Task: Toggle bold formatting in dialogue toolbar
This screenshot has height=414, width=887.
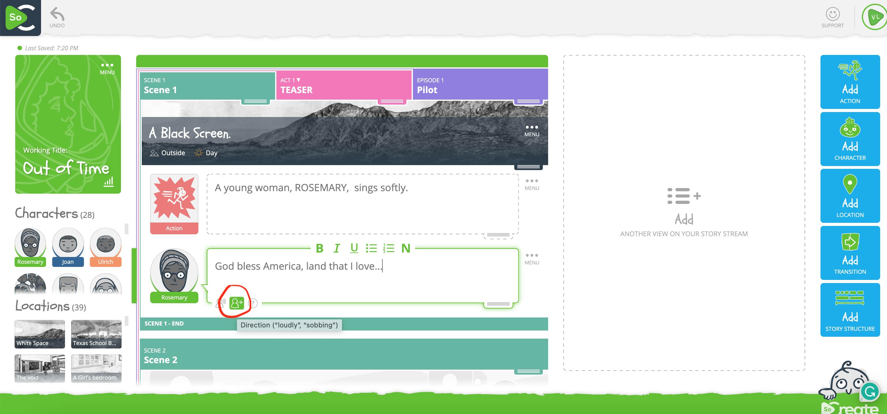Action: [319, 248]
